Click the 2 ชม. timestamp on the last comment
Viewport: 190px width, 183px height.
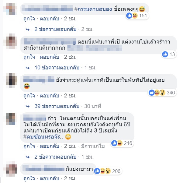pos(70,178)
